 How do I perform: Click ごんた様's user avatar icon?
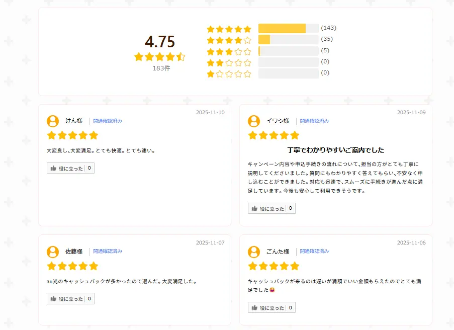tap(254, 252)
